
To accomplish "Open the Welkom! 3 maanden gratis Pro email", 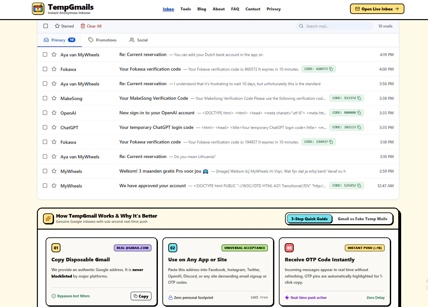I will pyautogui.click(x=218, y=171).
